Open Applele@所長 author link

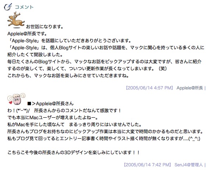click(190, 88)
